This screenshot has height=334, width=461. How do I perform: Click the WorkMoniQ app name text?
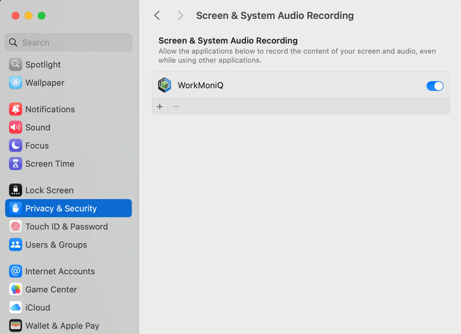click(200, 86)
